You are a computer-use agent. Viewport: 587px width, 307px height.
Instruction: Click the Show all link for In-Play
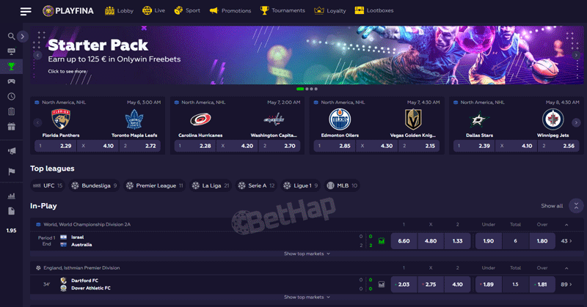pyautogui.click(x=552, y=206)
